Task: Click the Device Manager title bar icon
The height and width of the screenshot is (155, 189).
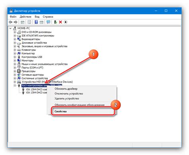Action: [x=11, y=11]
